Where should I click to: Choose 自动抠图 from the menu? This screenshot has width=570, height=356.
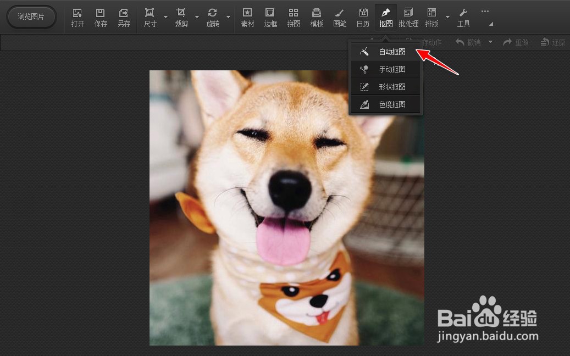click(x=385, y=52)
